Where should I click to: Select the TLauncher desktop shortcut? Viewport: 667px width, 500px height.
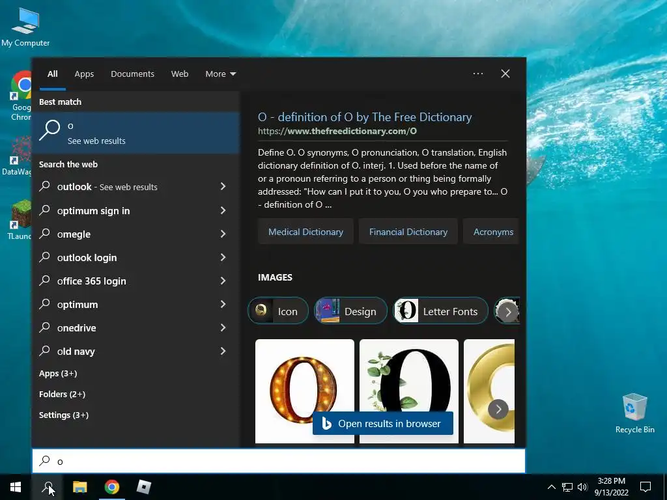[20, 219]
